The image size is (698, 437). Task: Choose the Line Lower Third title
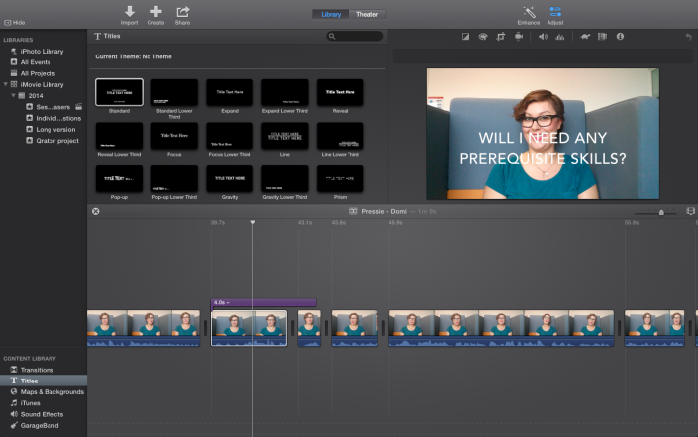(340, 136)
